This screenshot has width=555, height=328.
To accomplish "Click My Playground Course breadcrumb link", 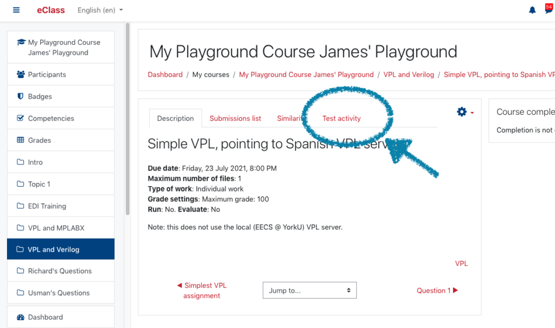I will point(306,75).
